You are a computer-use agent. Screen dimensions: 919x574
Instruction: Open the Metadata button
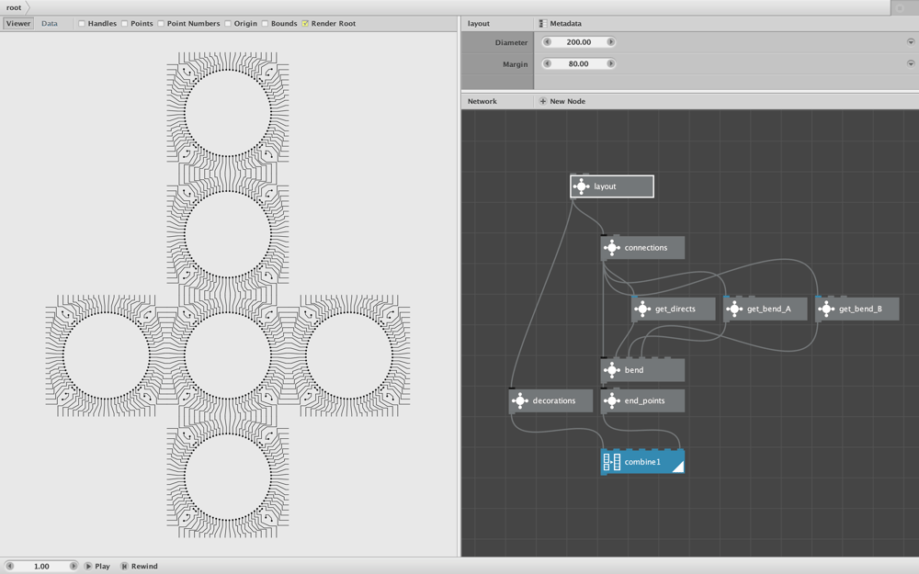pyautogui.click(x=561, y=24)
